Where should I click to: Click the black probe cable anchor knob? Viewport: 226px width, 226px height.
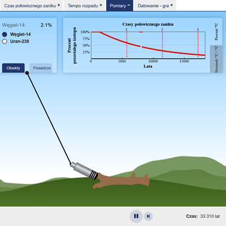(27, 73)
